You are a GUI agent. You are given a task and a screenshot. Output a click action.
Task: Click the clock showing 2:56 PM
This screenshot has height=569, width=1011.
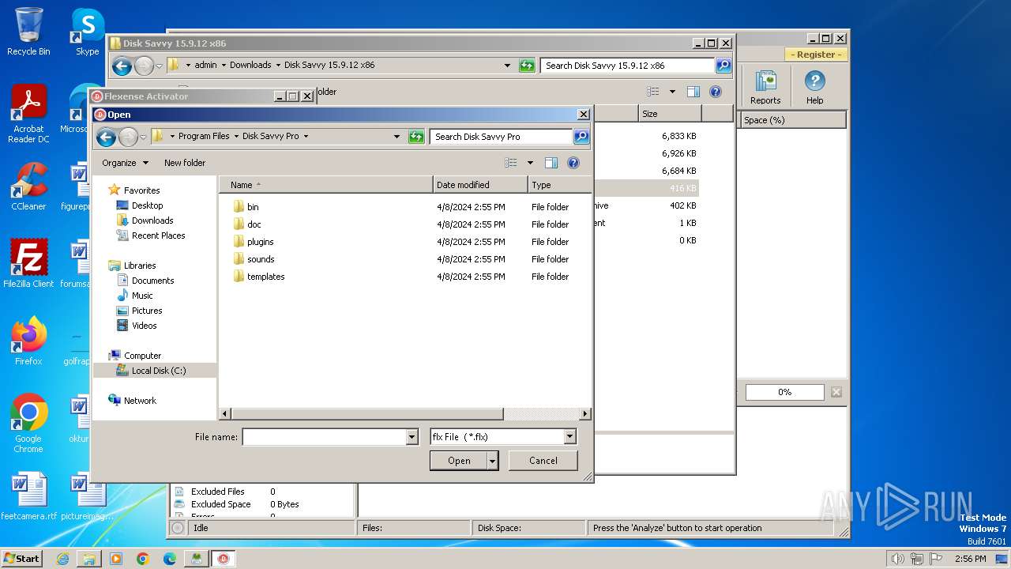pos(970,559)
